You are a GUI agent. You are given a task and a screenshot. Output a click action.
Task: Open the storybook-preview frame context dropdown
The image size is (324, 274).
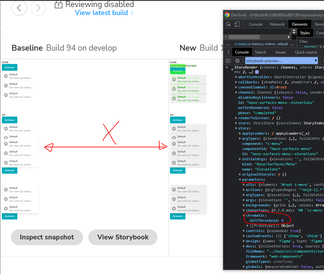(x=281, y=61)
